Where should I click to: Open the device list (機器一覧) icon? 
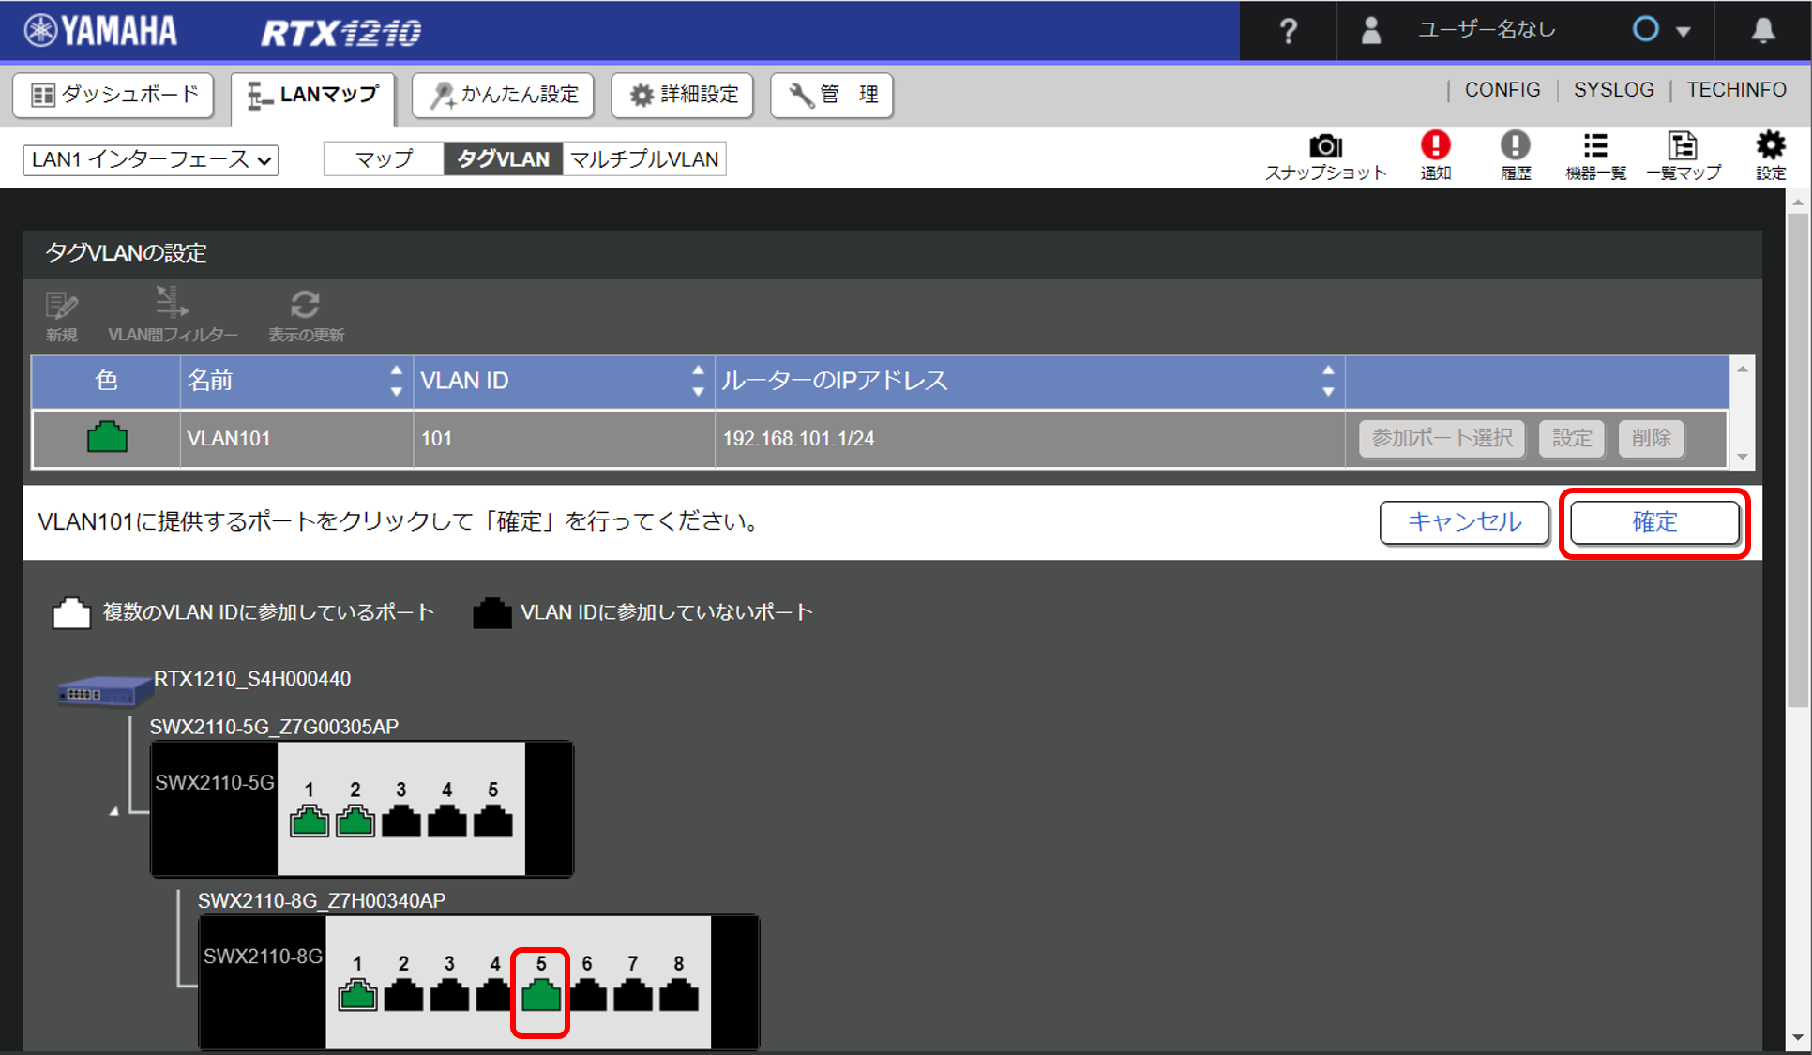[x=1594, y=147]
